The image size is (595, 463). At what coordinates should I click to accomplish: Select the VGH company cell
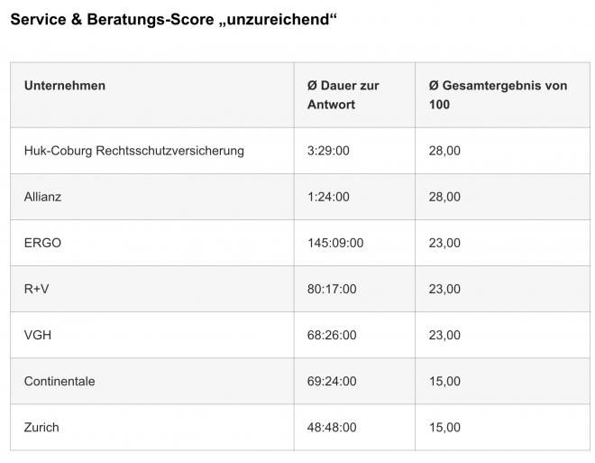pyautogui.click(x=38, y=335)
